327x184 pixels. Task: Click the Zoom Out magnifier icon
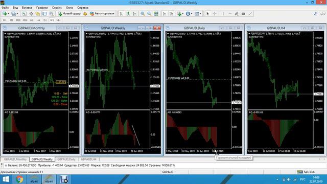[149, 14]
